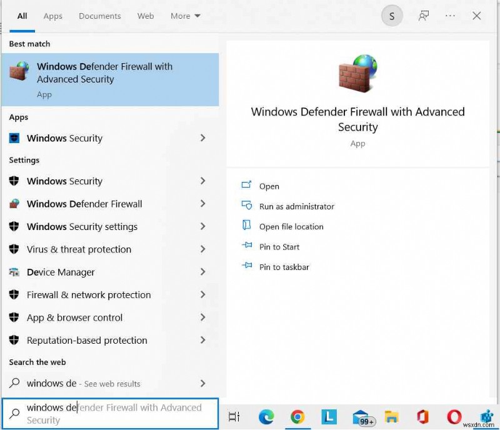Click the web search magnifier icon

[x=14, y=382]
